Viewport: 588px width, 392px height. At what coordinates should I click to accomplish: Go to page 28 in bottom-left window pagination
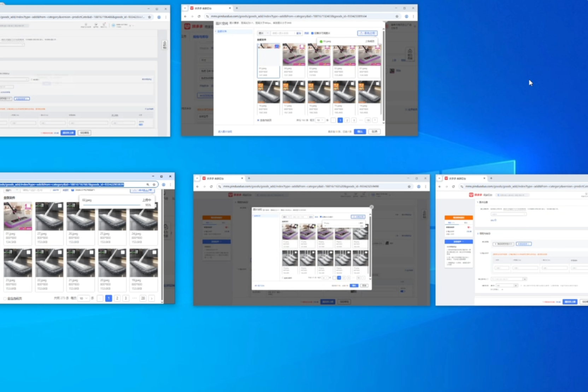pyautogui.click(x=143, y=298)
